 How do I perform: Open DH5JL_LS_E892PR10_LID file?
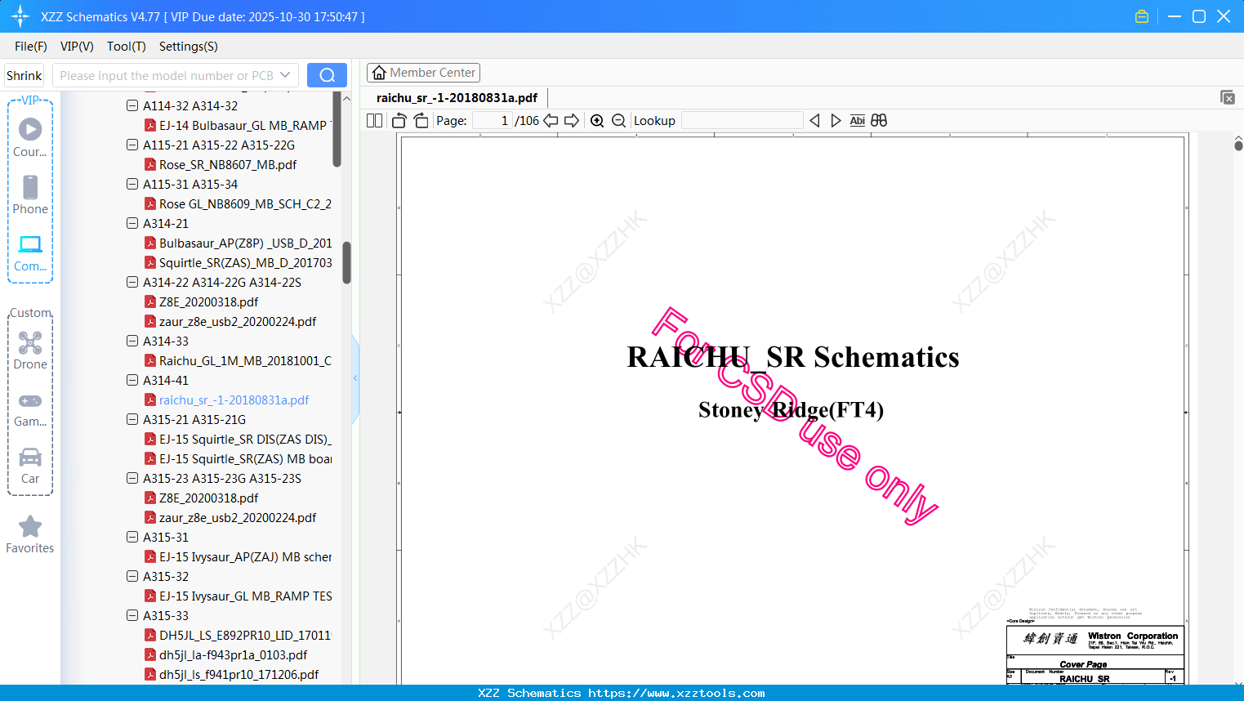click(245, 635)
